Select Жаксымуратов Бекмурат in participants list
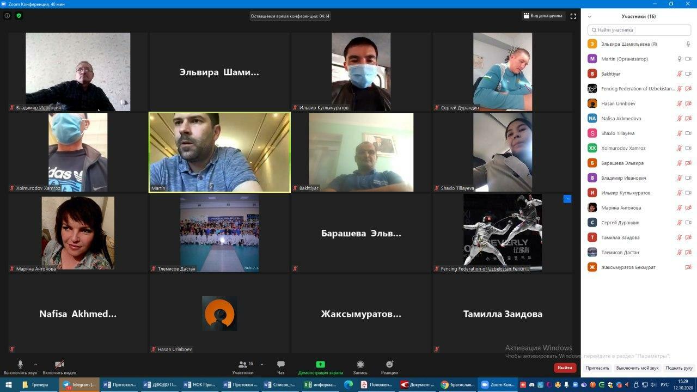Image resolution: width=697 pixels, height=392 pixels. [639, 267]
